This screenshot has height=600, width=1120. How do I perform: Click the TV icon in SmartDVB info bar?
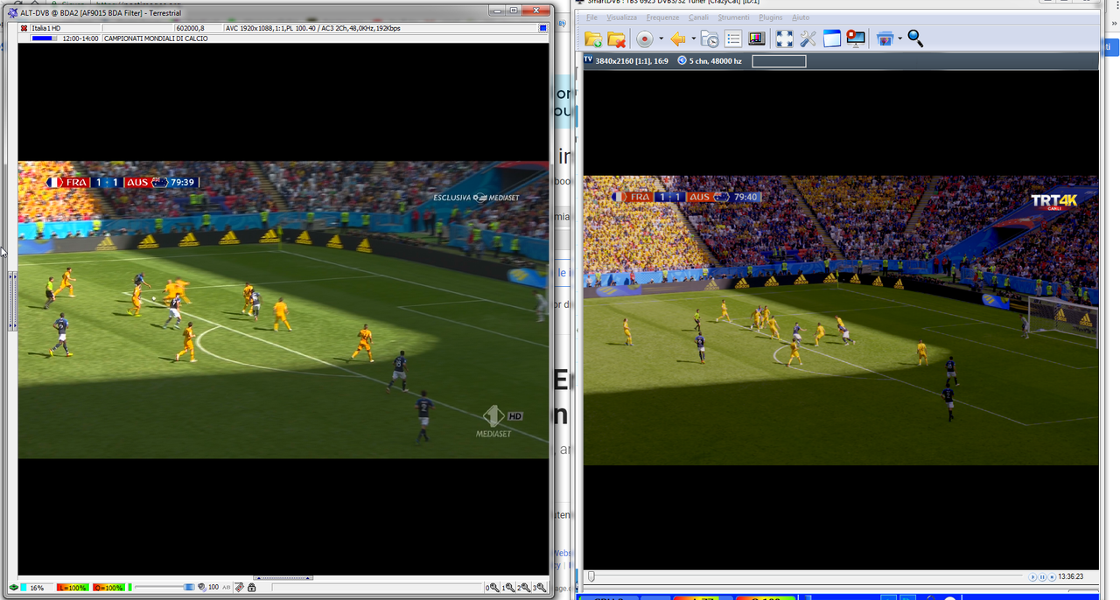588,60
